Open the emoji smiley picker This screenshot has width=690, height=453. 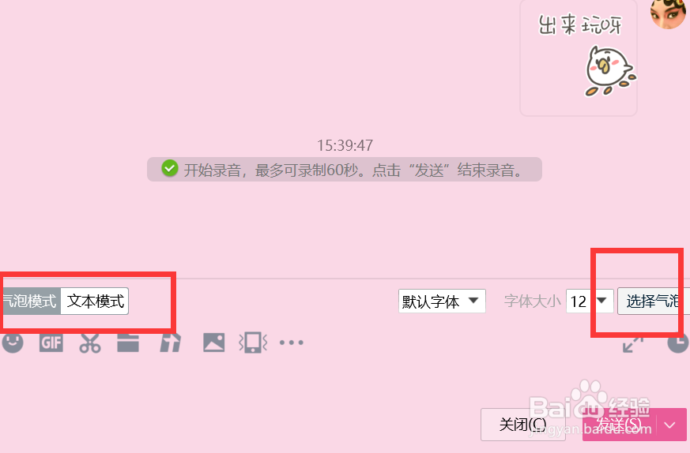tap(13, 343)
